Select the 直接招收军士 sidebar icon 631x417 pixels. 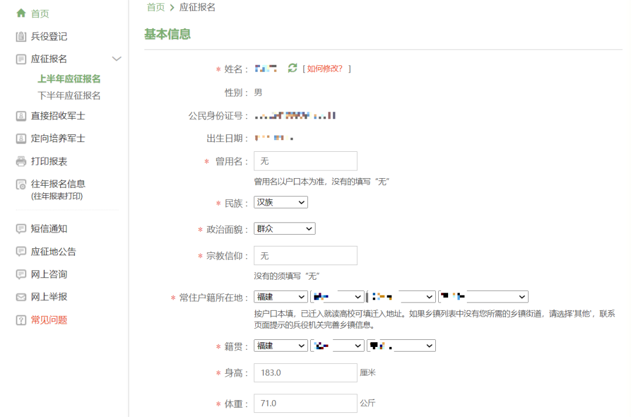(19, 116)
